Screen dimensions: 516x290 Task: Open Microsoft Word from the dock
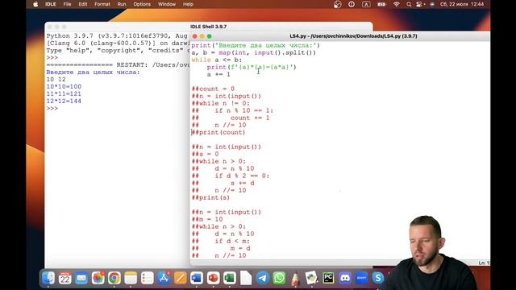197,278
